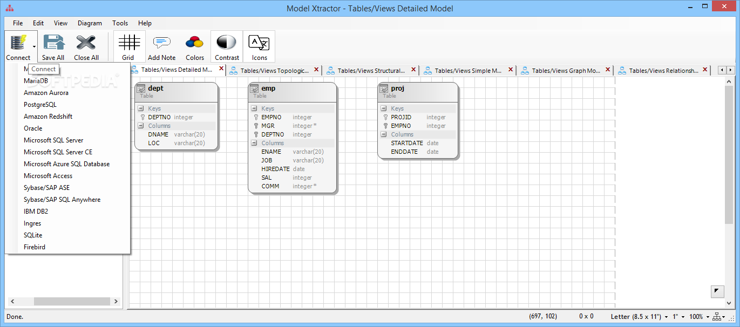Screen dimensions: 740x327
Task: Choose Firebird from the connect list
Action: [67, 247]
